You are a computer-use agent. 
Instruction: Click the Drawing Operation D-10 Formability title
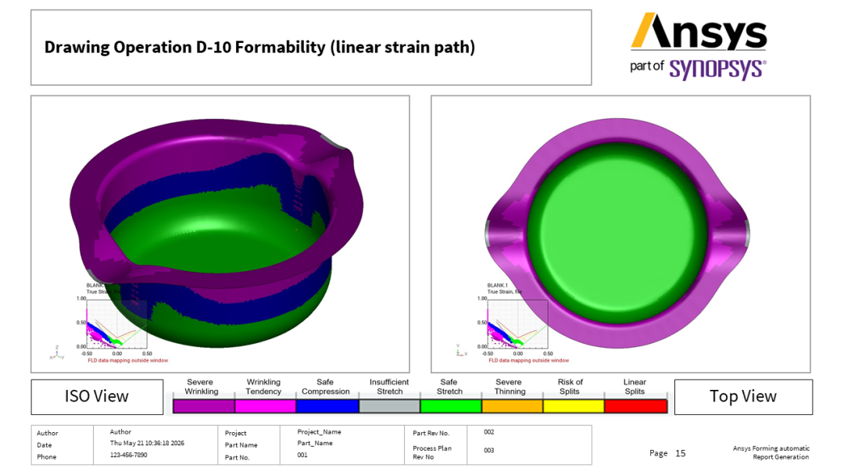[x=259, y=48]
